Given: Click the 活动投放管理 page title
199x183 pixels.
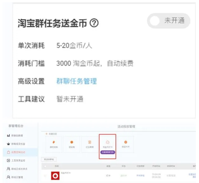Looking at the screenshot, I should pyautogui.click(x=126, y=127).
